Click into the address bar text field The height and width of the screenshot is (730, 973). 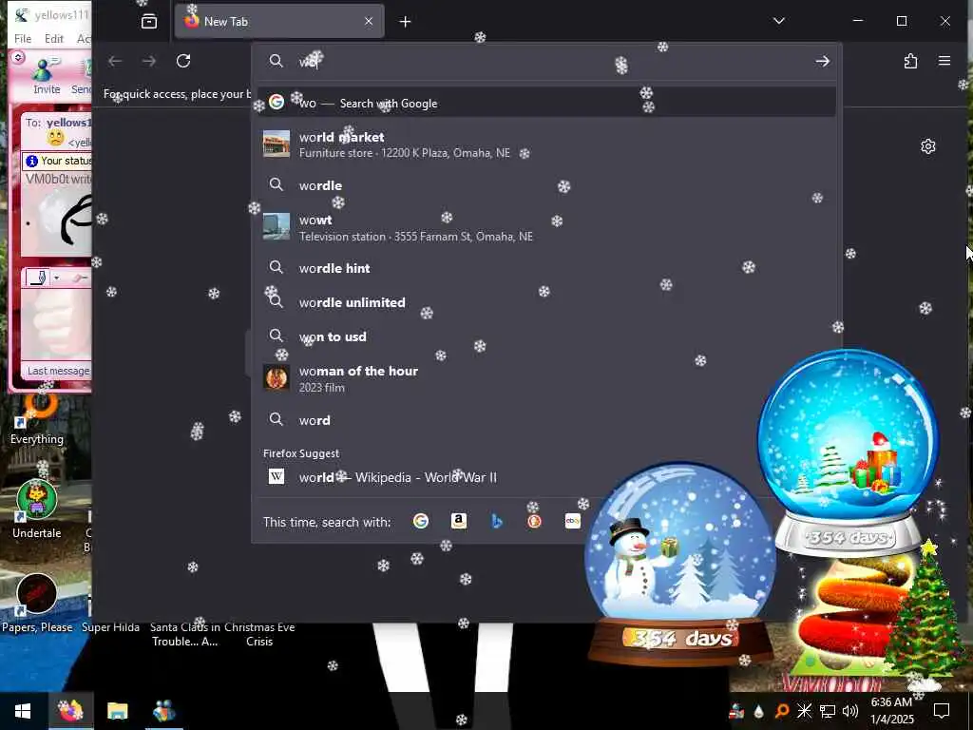tap(546, 61)
